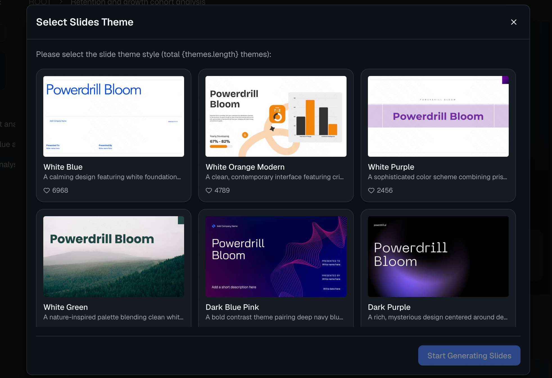Click the Dark Blue Pink title
Viewport: 552px width, 378px height.
click(x=232, y=307)
